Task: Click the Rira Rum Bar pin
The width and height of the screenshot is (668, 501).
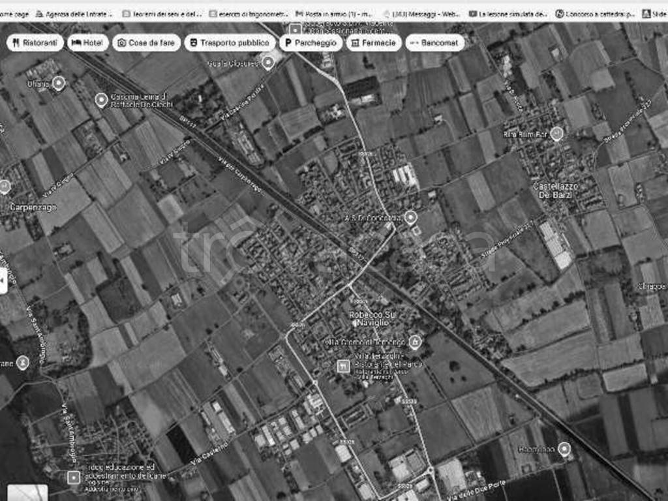Action: point(556,134)
